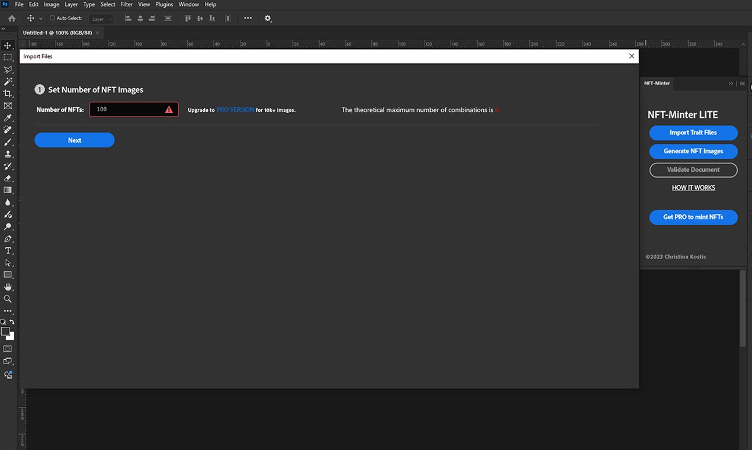Screen dimensions: 752x450
Task: Select the Rectangle shape tool
Action: coord(8,275)
